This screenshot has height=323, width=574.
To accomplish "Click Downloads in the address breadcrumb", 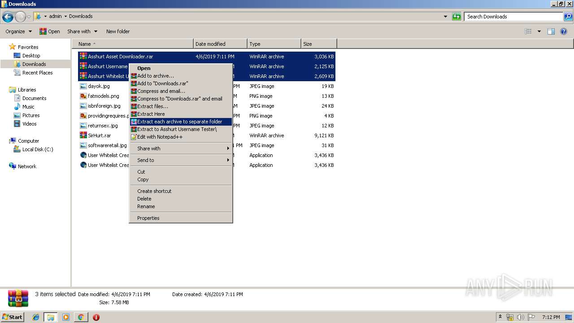I will [81, 16].
